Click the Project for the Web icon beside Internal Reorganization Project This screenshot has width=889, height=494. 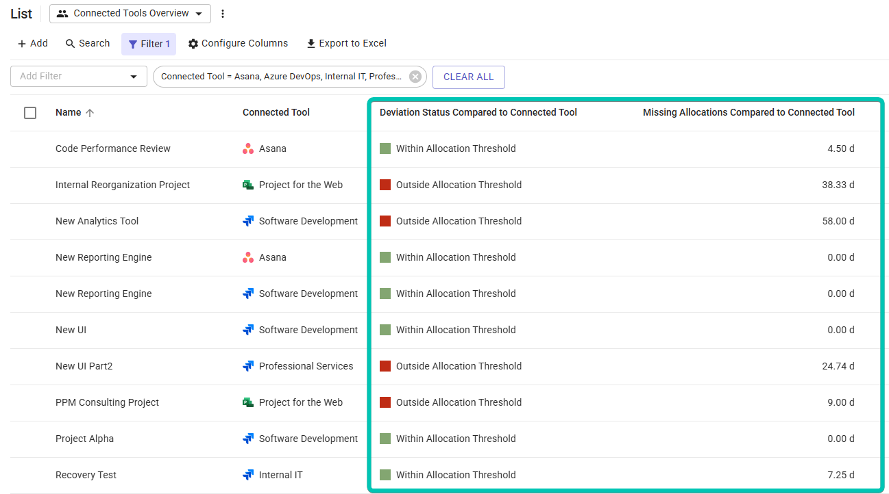click(x=249, y=185)
